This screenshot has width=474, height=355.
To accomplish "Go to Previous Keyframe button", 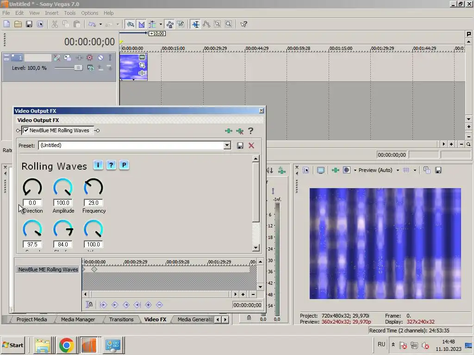I will pyautogui.click(x=115, y=305).
